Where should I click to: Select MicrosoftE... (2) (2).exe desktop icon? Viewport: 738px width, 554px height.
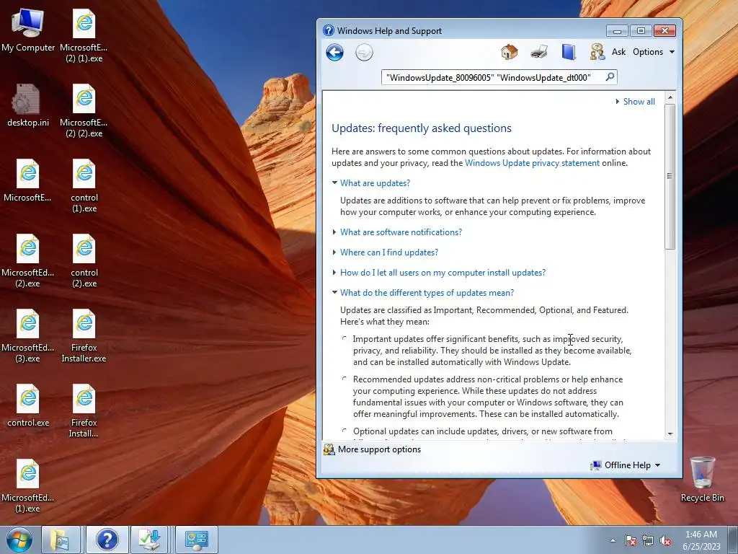pos(84,111)
